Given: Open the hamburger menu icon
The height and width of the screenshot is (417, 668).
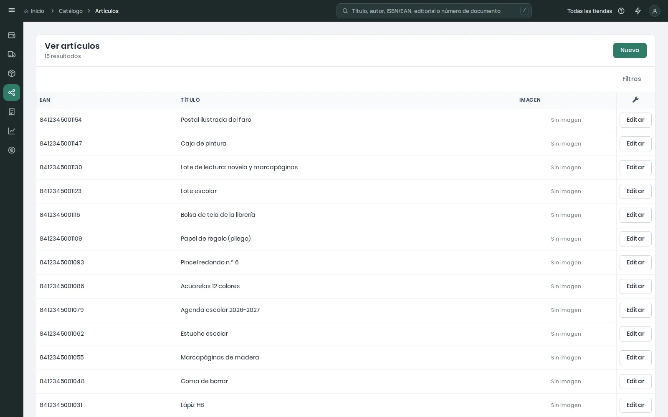Looking at the screenshot, I should [x=12, y=10].
